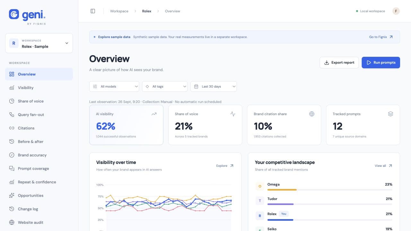Click the Omega share progress bar
411x231 pixels.
(x=330, y=190)
